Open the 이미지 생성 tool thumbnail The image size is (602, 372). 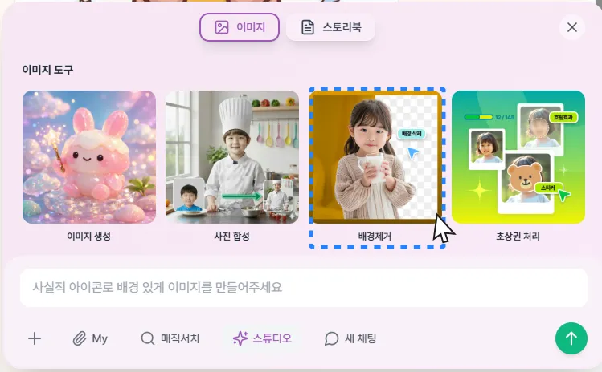pos(89,157)
